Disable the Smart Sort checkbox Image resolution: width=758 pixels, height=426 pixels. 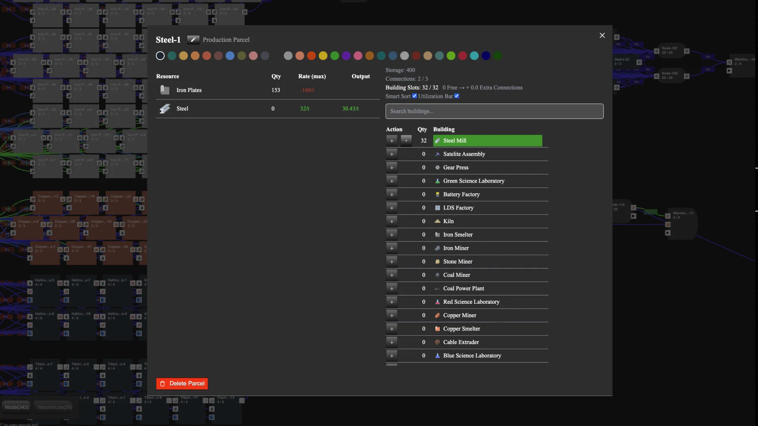414,96
